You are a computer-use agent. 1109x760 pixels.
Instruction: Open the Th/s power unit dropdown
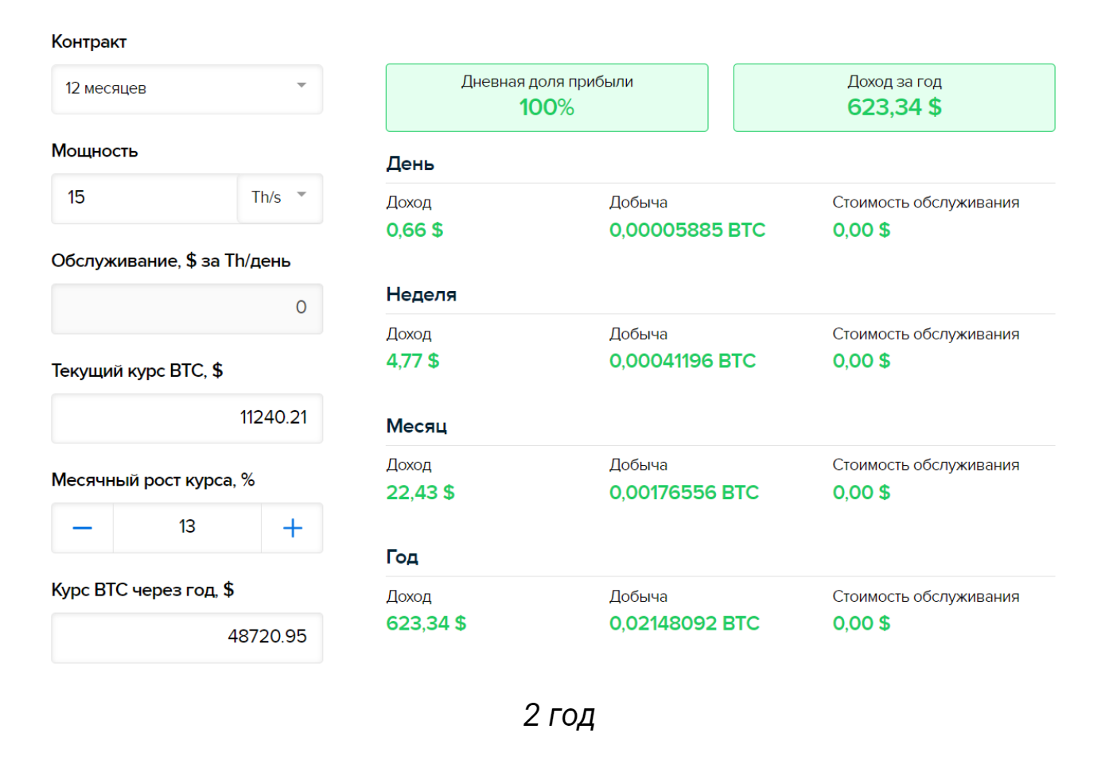click(x=280, y=198)
